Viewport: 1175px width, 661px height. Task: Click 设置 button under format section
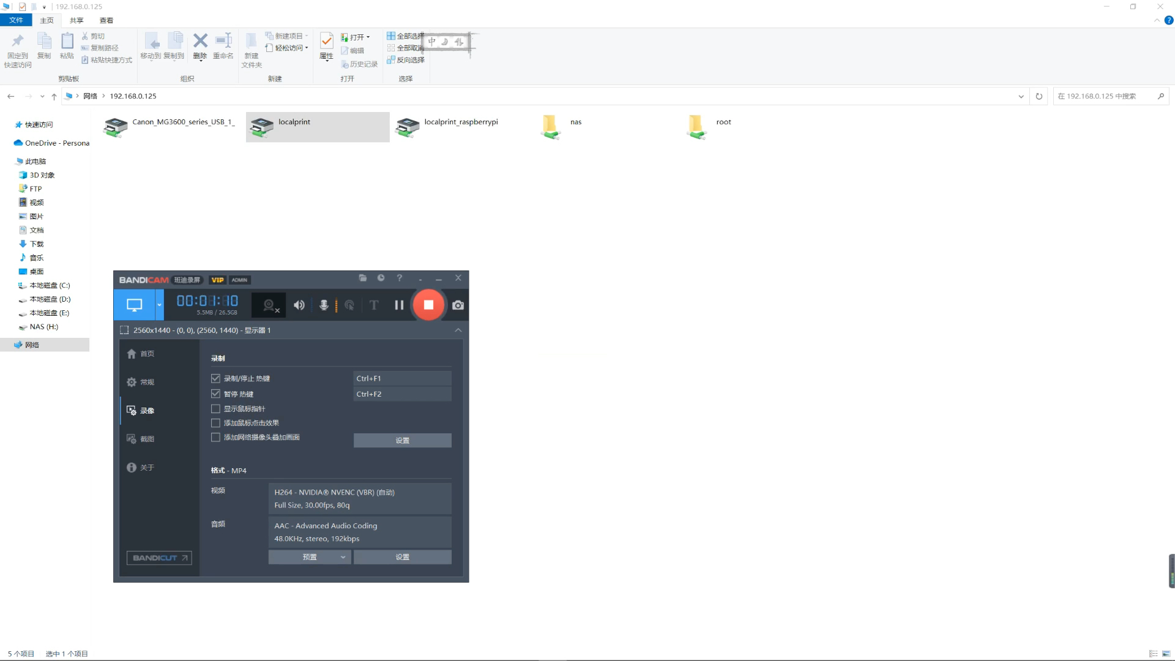pos(402,557)
